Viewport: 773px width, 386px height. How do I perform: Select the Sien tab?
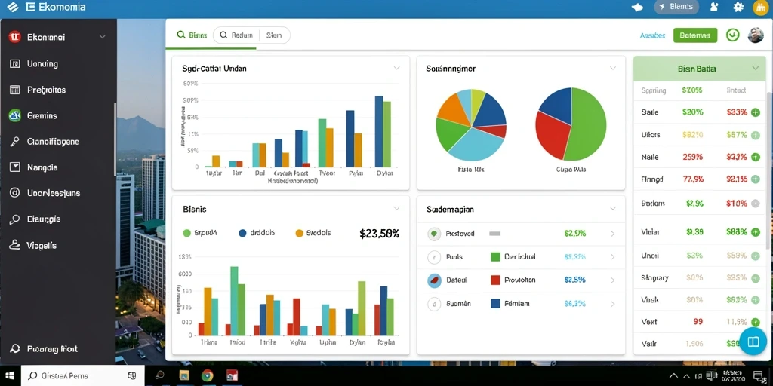pyautogui.click(x=273, y=35)
